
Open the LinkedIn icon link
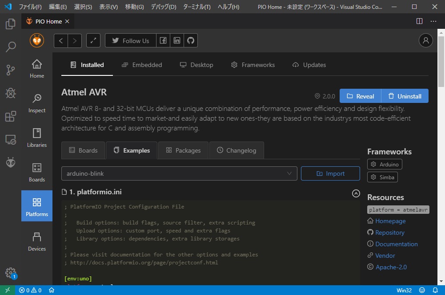coord(177,40)
